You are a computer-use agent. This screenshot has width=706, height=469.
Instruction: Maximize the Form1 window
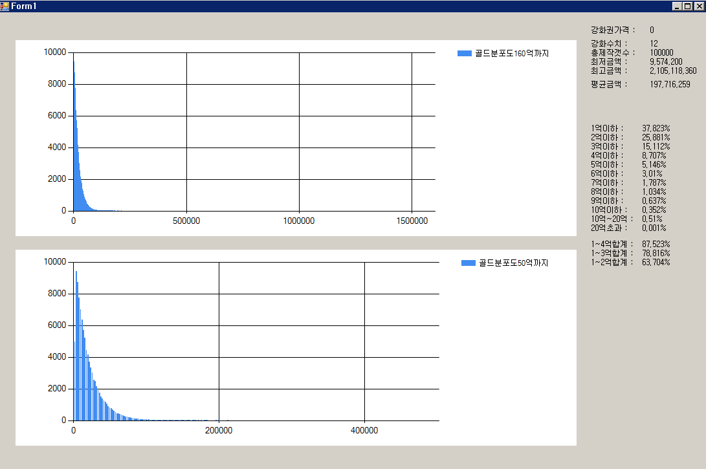click(x=687, y=6)
